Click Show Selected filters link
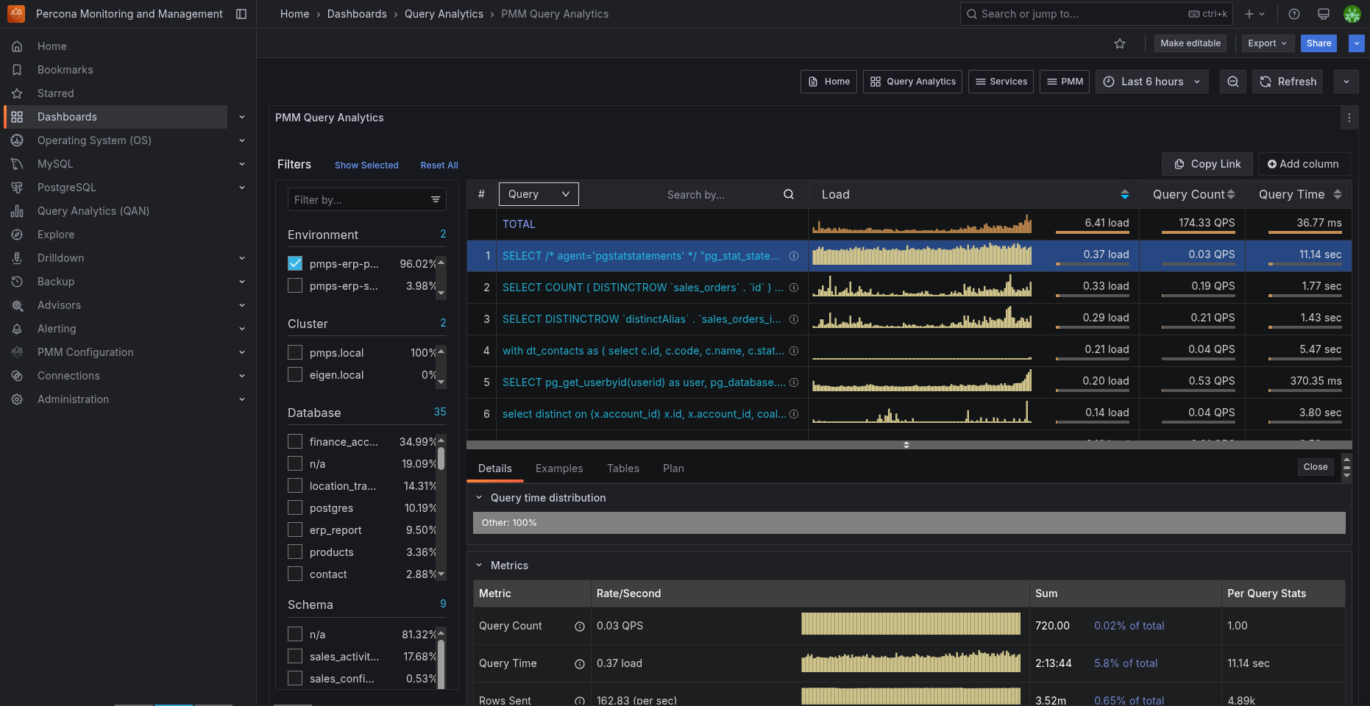Viewport: 1370px width, 706px height. point(366,165)
